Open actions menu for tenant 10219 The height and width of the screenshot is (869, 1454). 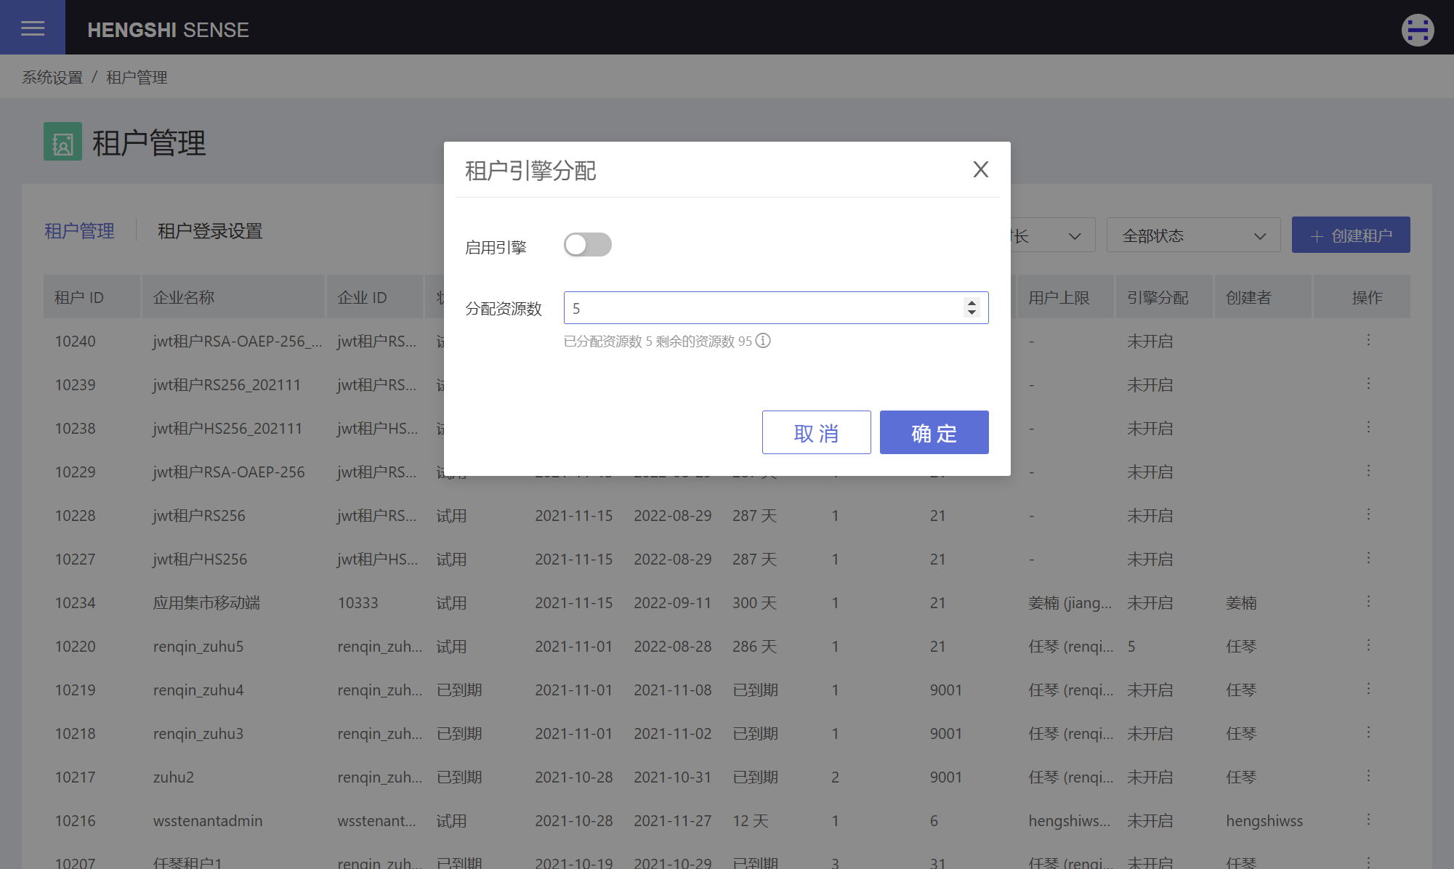coord(1368,689)
